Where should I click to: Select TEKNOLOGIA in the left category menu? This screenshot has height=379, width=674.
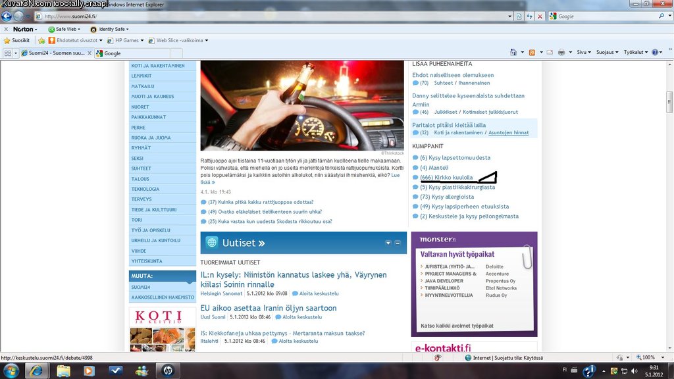coord(145,189)
